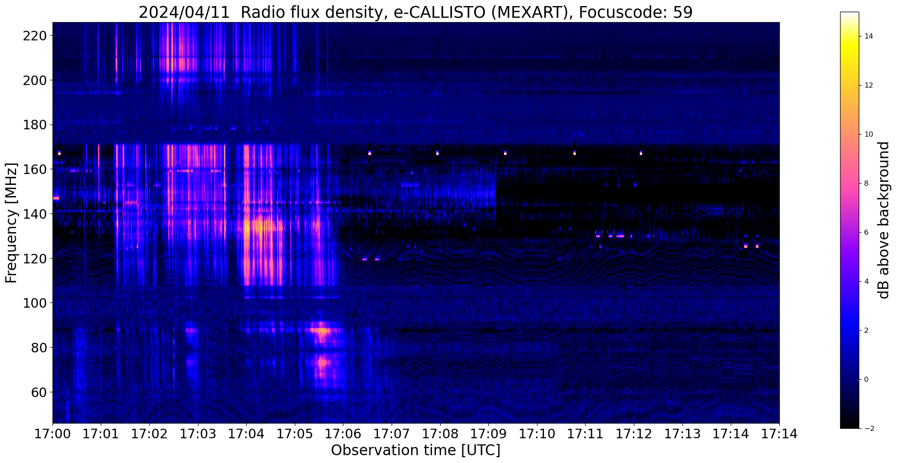Click the 220 MHz frequency tick label

(x=35, y=36)
